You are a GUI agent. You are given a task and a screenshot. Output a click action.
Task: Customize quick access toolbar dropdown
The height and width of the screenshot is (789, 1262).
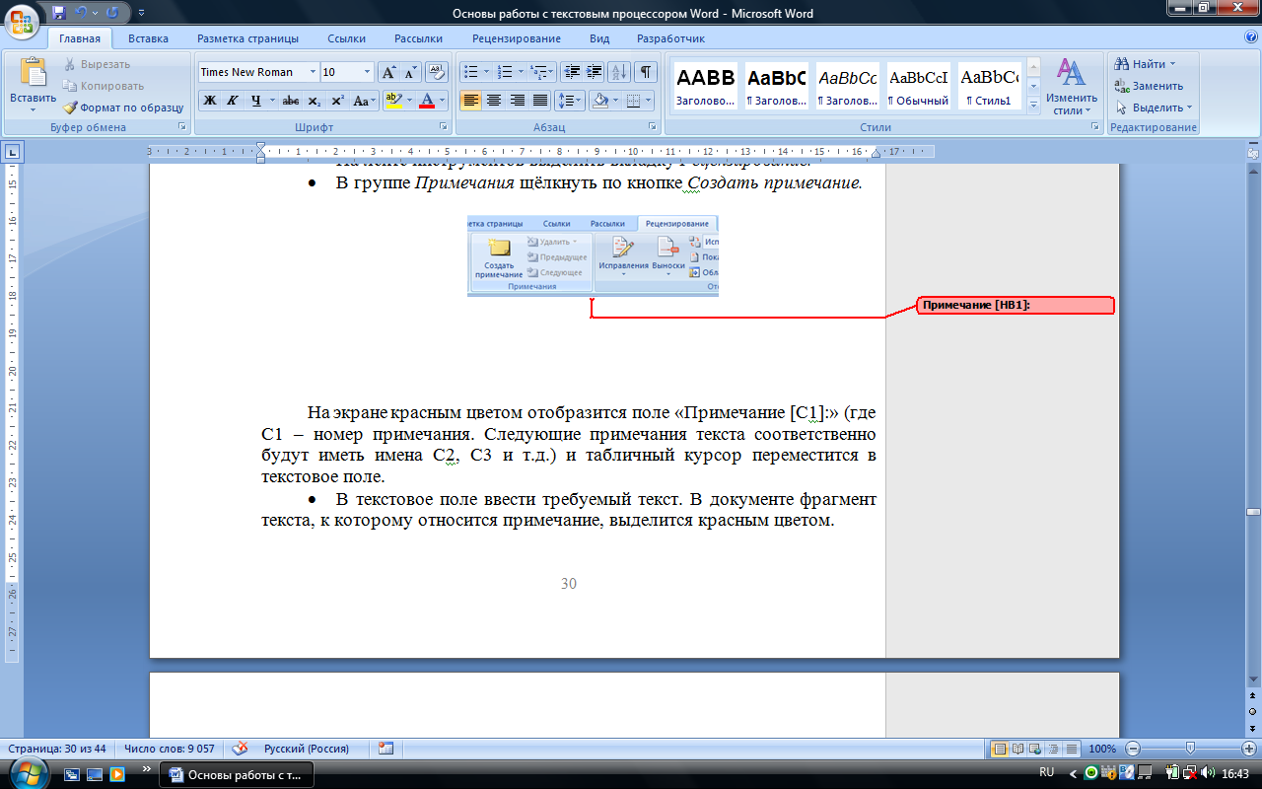point(140,14)
